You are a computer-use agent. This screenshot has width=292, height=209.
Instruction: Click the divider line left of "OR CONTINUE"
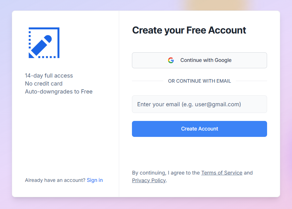pyautogui.click(x=148, y=81)
